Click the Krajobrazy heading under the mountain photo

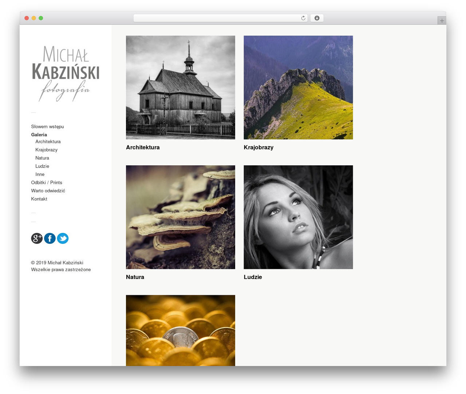coord(258,147)
